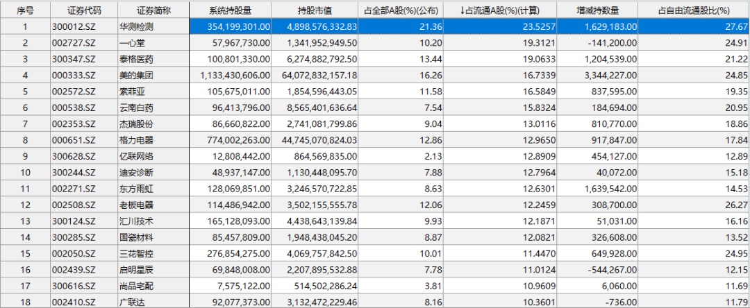
Task: Click the 证券代码 column header
Action: click(x=84, y=10)
